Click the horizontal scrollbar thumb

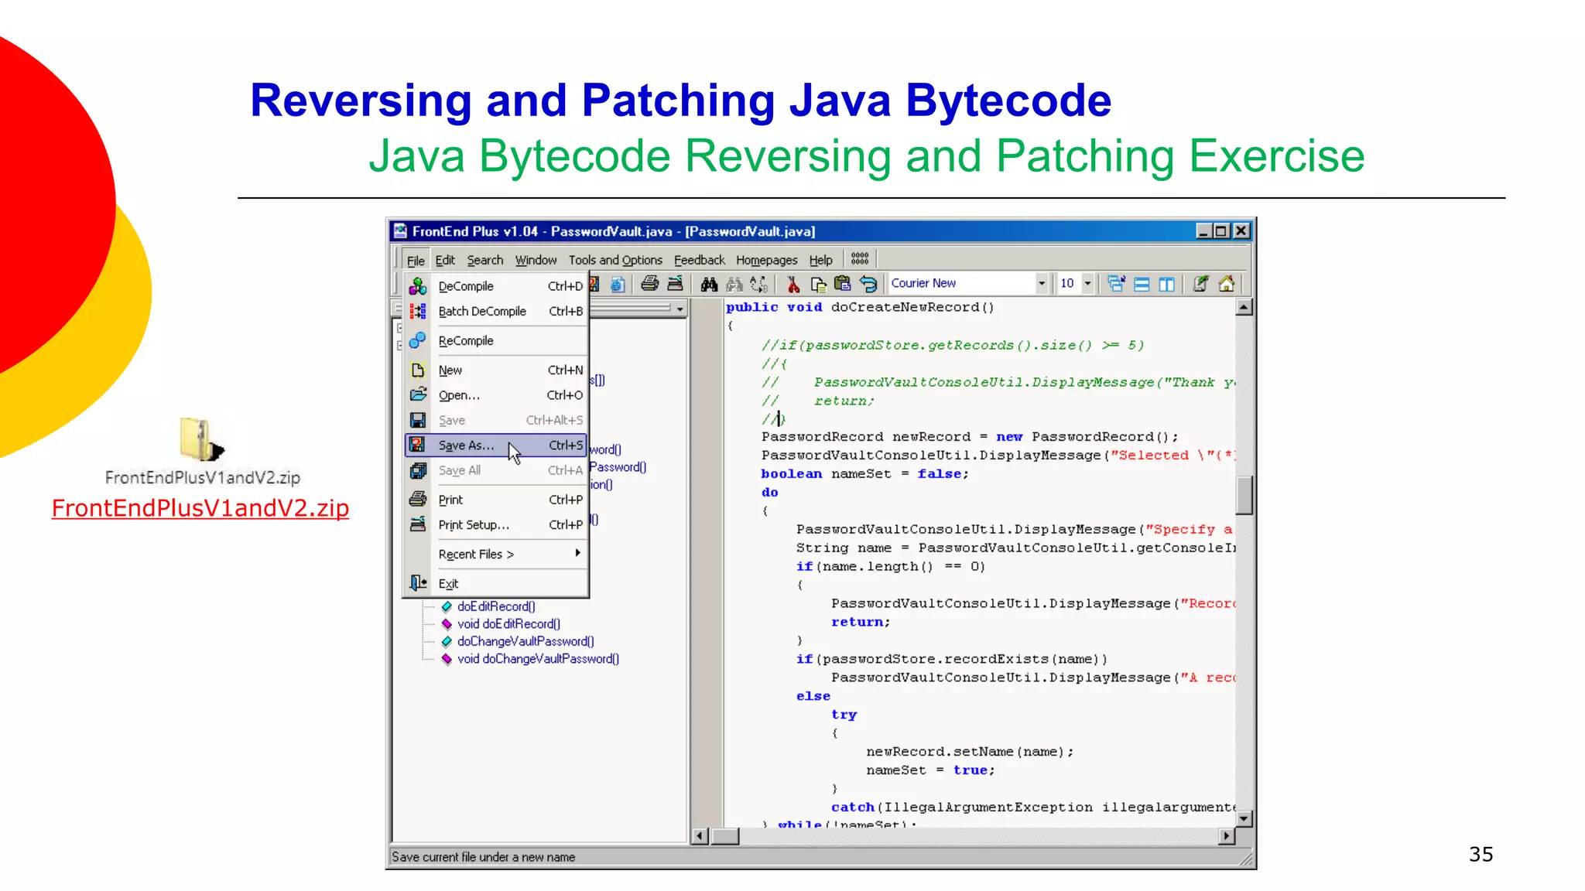725,836
